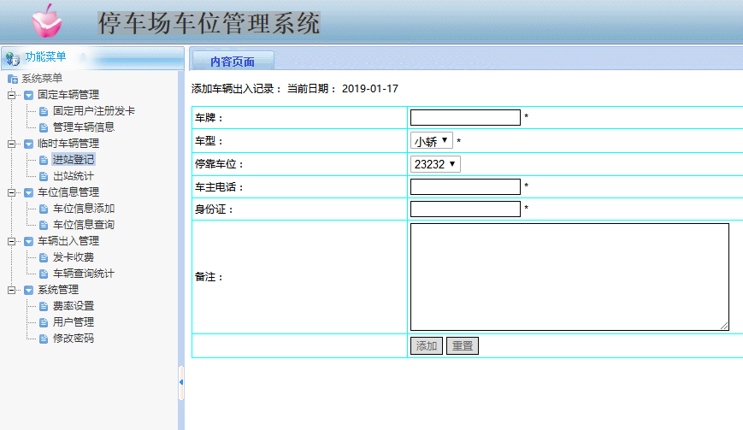This screenshot has width=743, height=430.
Task: Click the pink apple logo
Action: tap(46, 21)
